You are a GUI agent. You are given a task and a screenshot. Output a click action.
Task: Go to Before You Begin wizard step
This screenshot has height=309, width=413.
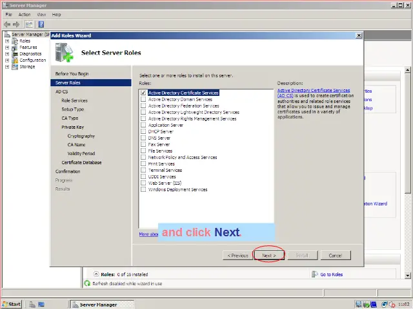pyautogui.click(x=72, y=74)
